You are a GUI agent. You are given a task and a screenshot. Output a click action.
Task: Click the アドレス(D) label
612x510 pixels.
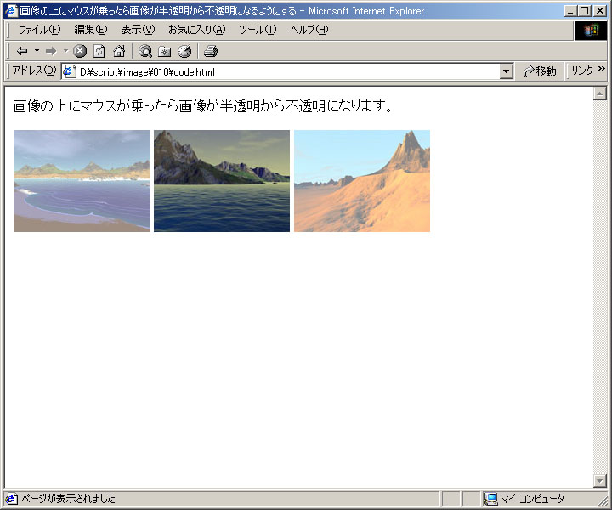[34, 71]
